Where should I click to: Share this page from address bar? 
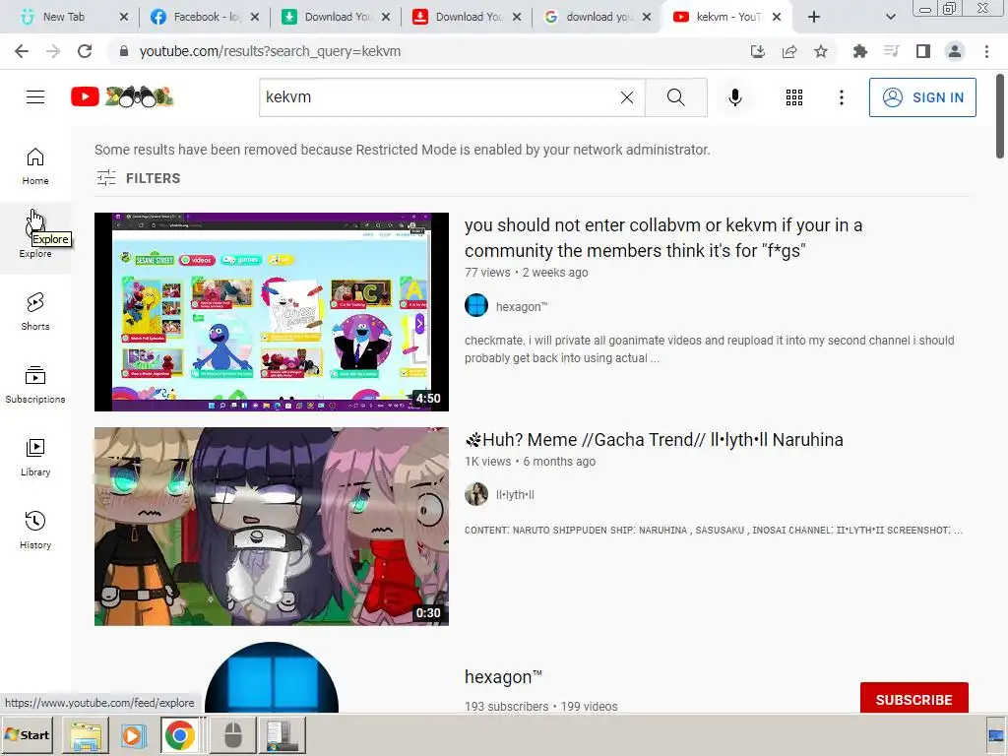pos(789,51)
